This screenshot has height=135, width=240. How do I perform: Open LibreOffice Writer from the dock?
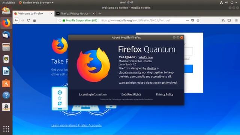pos(6,71)
